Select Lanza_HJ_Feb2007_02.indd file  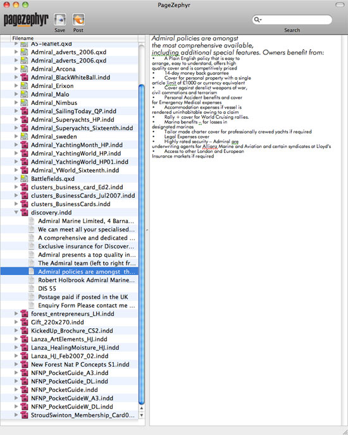tap(69, 356)
